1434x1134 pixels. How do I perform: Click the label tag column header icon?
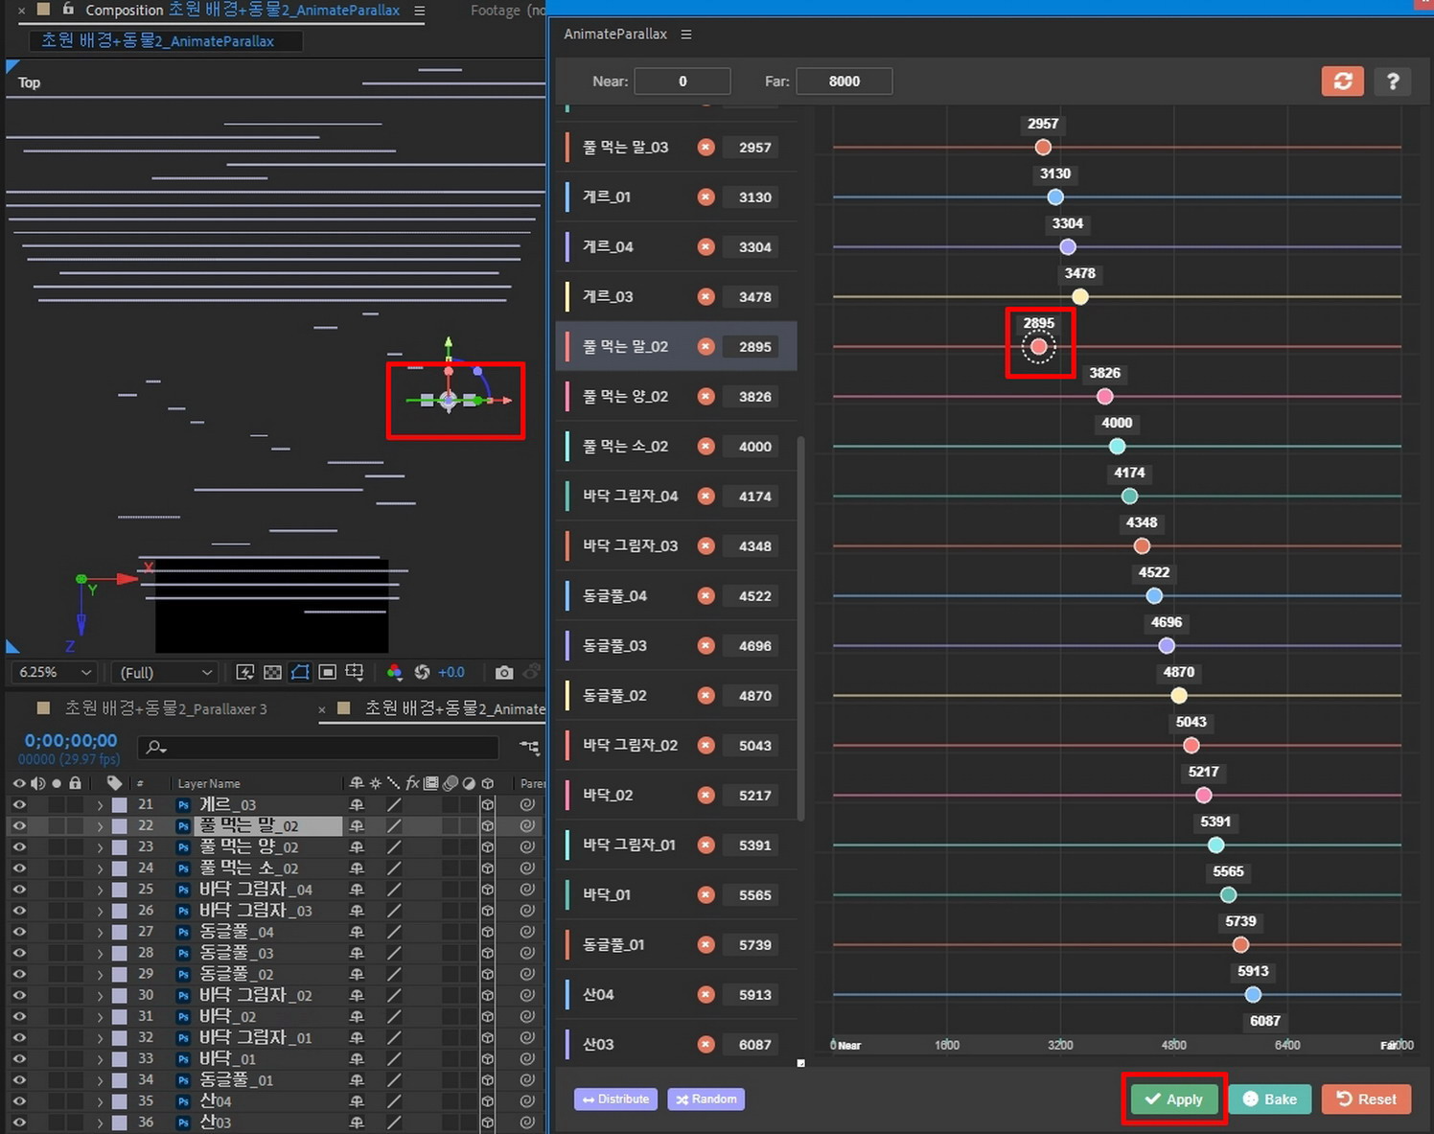click(x=114, y=783)
